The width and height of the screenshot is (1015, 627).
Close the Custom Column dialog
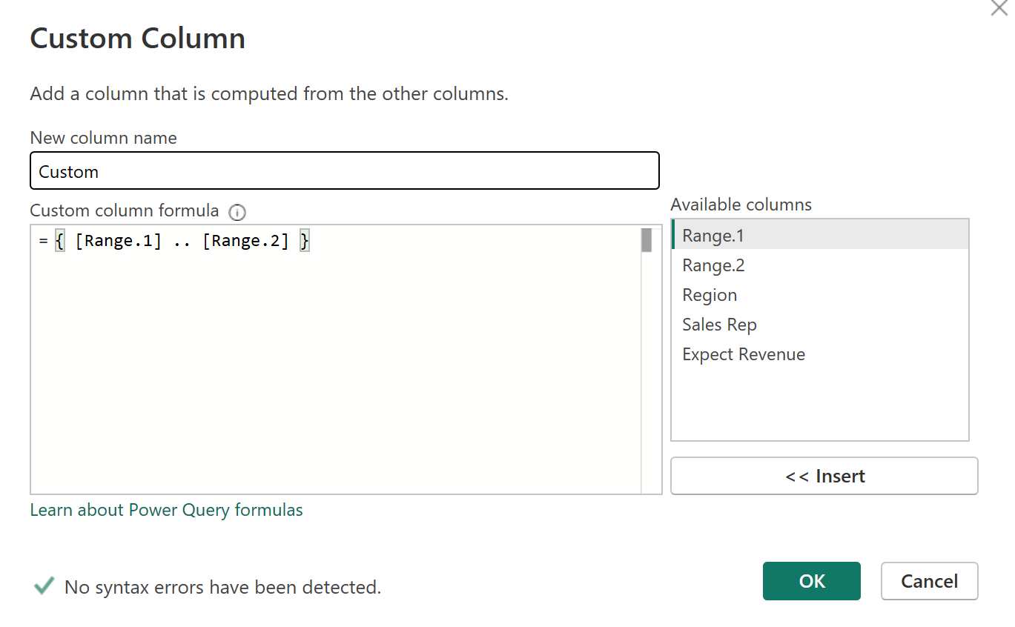tap(999, 8)
